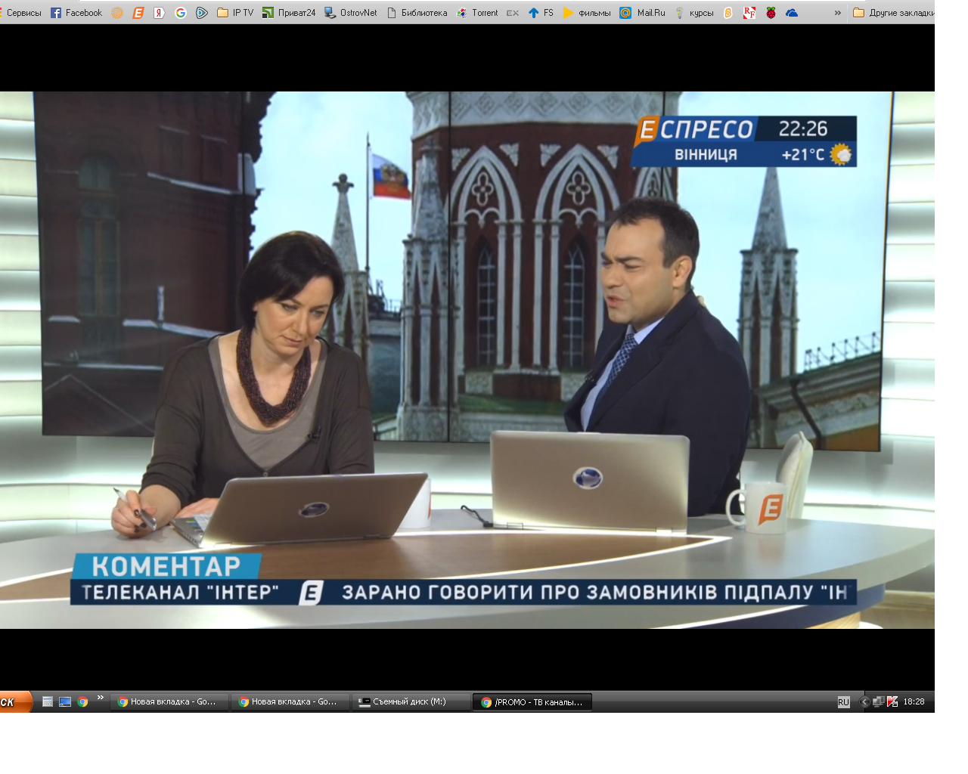Image resolution: width=968 pixels, height=774 pixels.
Task: Switch to /PROMO - ТВ каналы taskbar window
Action: [x=532, y=702]
